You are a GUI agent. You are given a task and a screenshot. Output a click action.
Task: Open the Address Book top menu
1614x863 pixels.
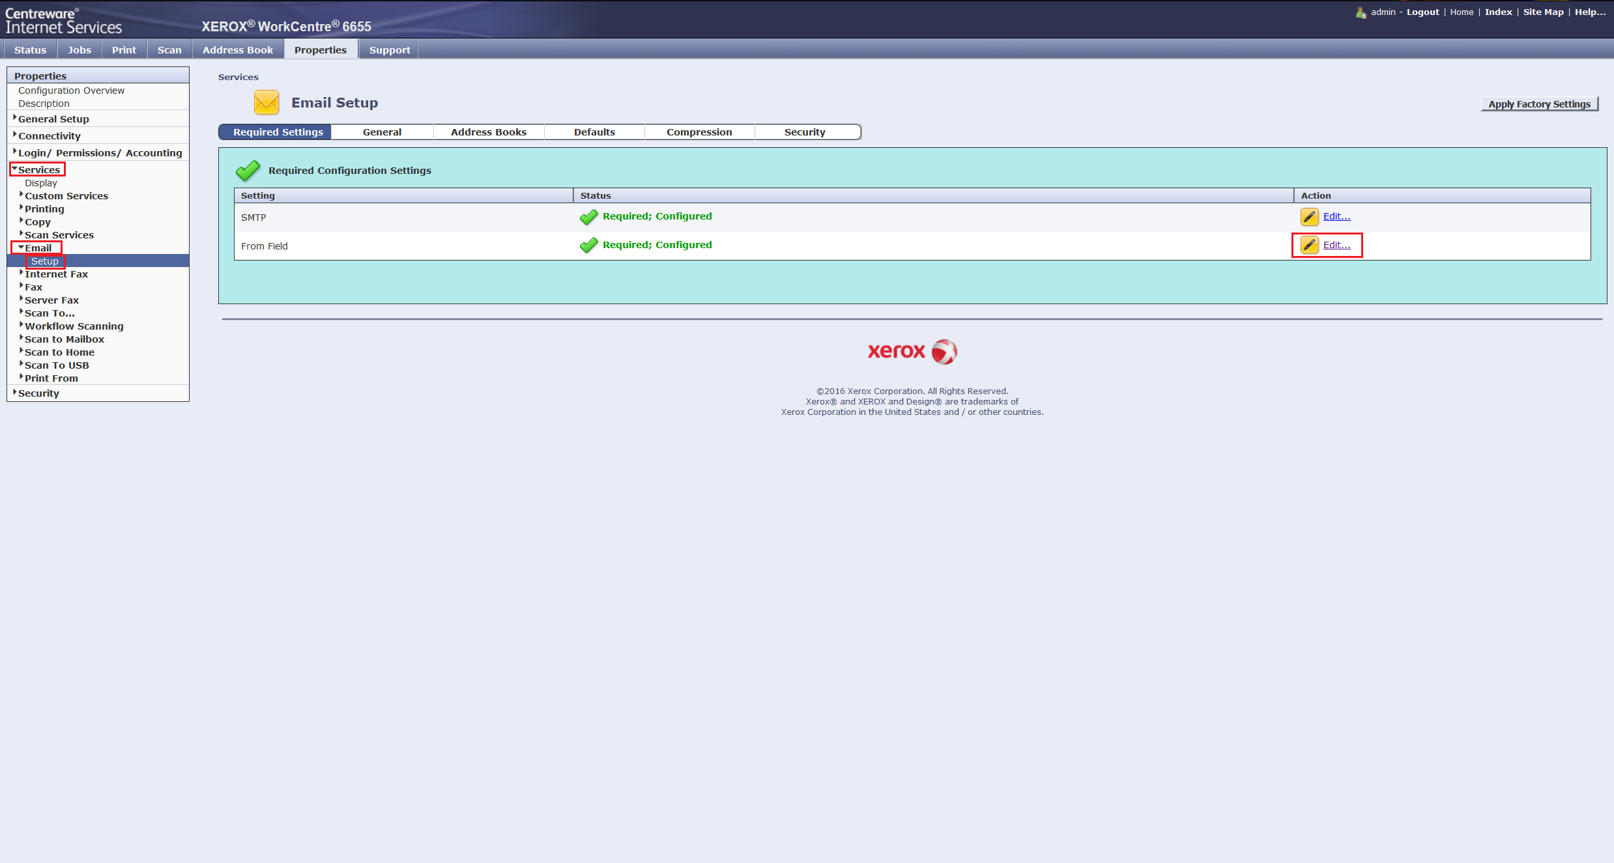pos(238,50)
